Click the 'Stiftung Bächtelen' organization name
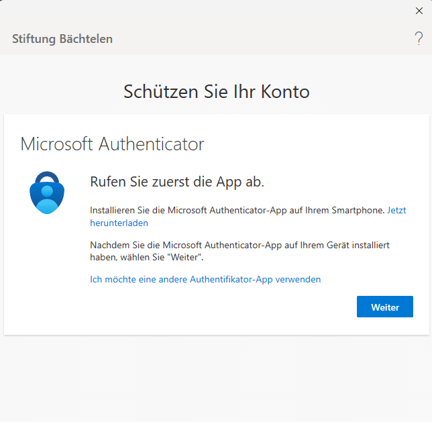Image resolution: width=432 pixels, height=422 pixels. (62, 39)
